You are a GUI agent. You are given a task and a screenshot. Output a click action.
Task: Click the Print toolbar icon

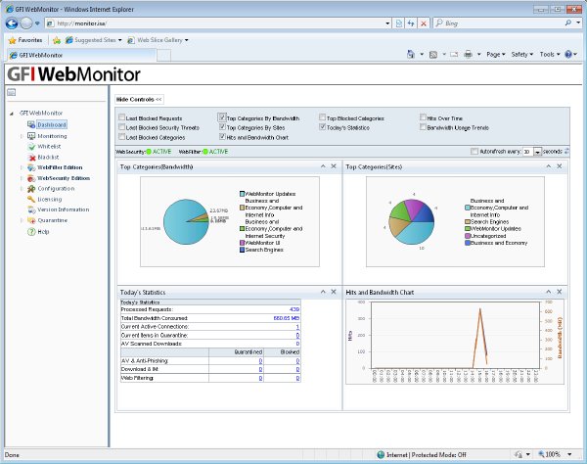pyautogui.click(x=468, y=54)
